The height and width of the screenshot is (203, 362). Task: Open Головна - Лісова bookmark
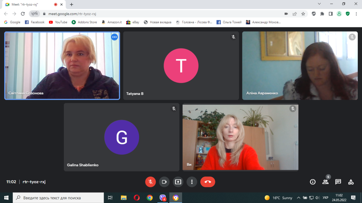[x=194, y=22]
